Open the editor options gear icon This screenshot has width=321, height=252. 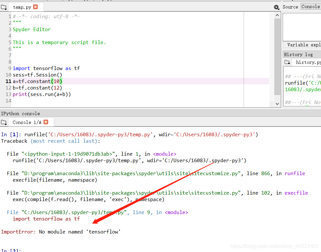point(276,7)
